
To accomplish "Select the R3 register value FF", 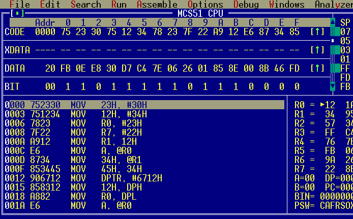I will pyautogui.click(x=330, y=132).
